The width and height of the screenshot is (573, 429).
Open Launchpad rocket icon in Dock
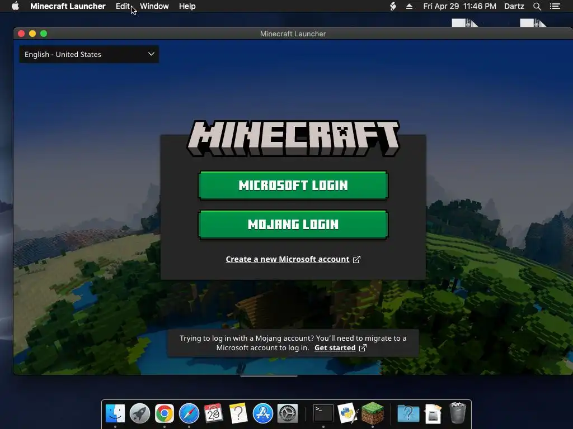coord(139,413)
